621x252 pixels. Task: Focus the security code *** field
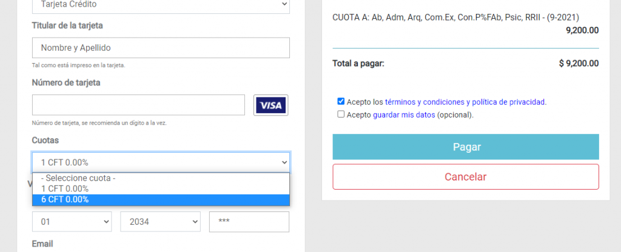click(249, 222)
